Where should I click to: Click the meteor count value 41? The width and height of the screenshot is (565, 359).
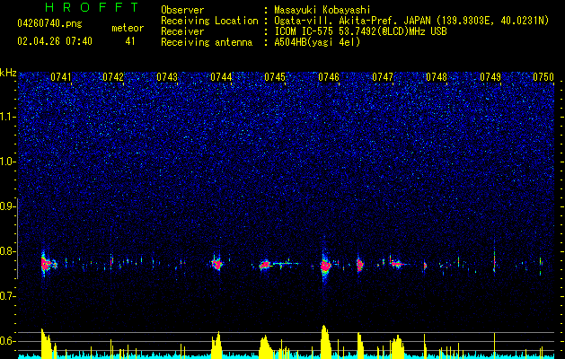pyautogui.click(x=130, y=41)
